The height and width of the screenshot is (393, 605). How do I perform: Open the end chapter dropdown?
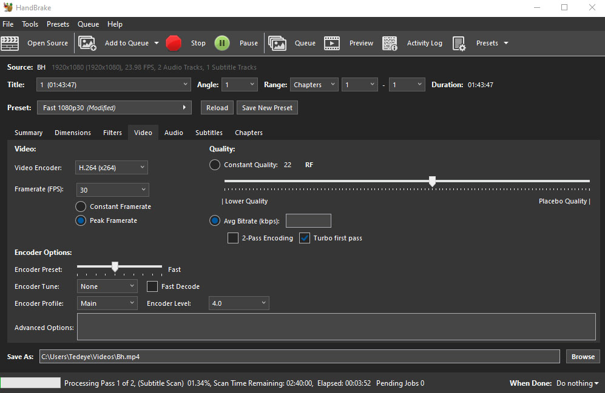(x=407, y=85)
